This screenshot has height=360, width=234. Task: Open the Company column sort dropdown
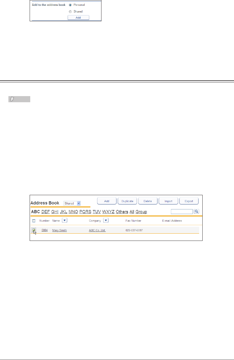coord(106,220)
